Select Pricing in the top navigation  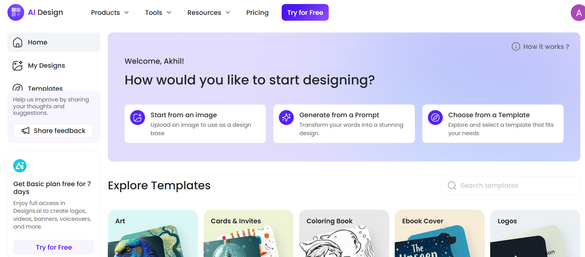[x=257, y=12]
